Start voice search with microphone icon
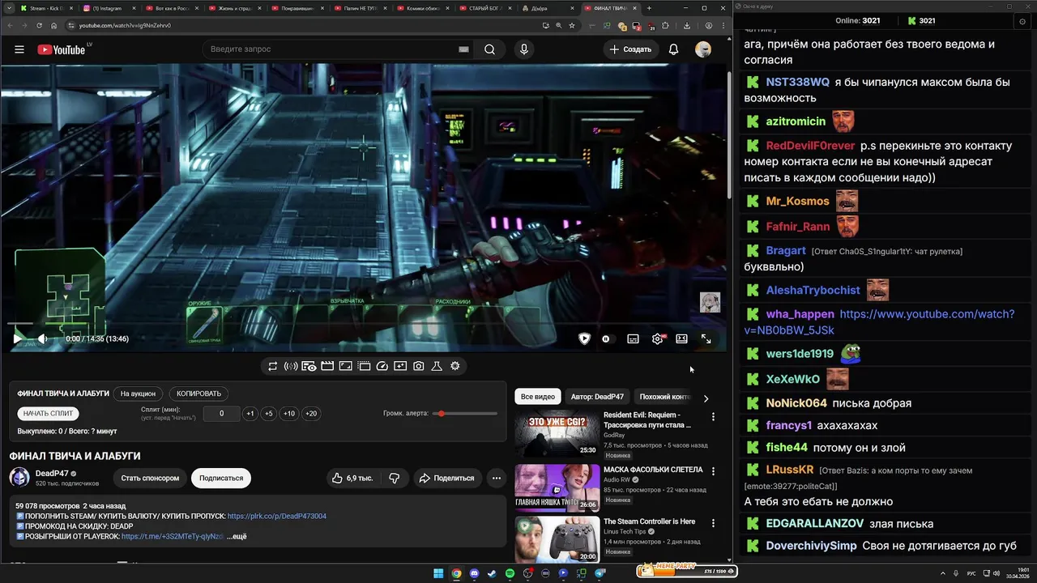The height and width of the screenshot is (583, 1037). pyautogui.click(x=524, y=49)
